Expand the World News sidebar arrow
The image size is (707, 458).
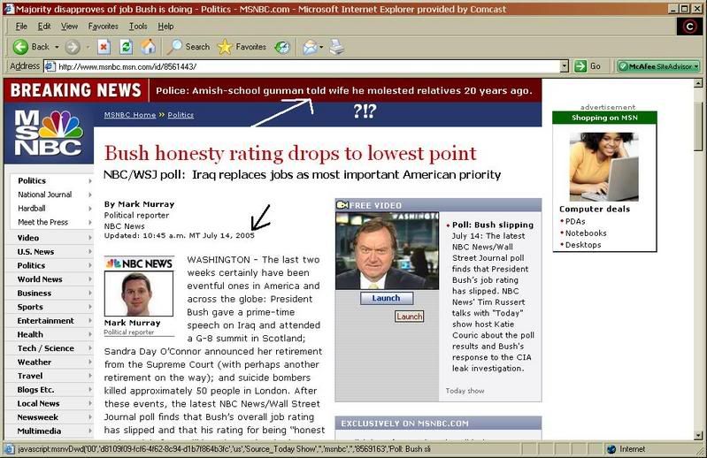click(89, 279)
